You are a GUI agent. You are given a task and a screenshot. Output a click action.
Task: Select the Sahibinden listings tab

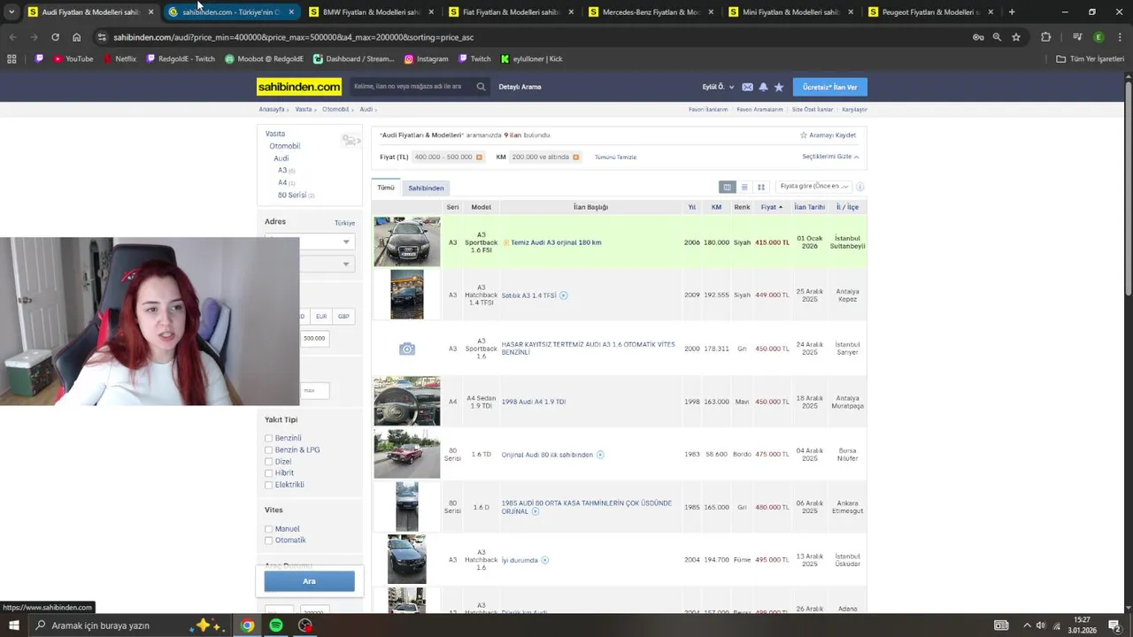[x=426, y=188]
